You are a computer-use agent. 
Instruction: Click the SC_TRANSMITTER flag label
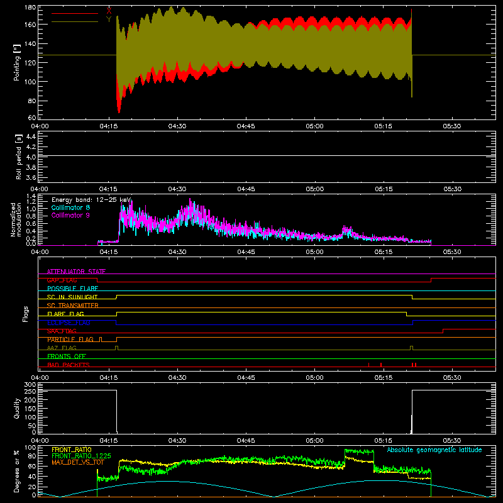tap(73, 306)
